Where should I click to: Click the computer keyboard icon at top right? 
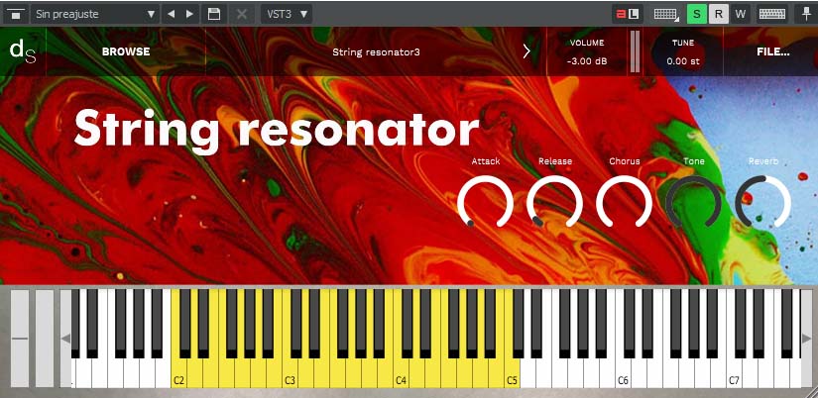772,14
